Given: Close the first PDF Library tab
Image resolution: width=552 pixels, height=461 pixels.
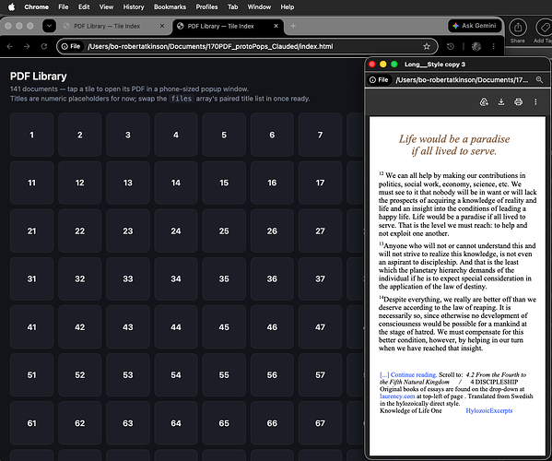Looking at the screenshot, I should coord(162,26).
